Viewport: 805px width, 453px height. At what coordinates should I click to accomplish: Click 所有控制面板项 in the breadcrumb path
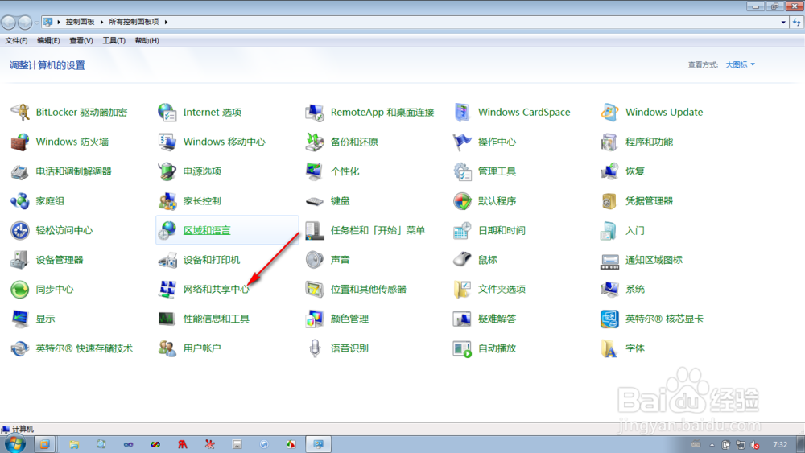134,22
